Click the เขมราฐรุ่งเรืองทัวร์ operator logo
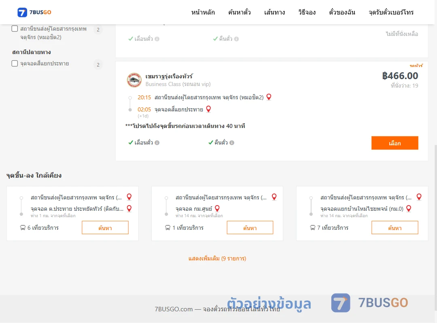The image size is (437, 323). pos(134,80)
